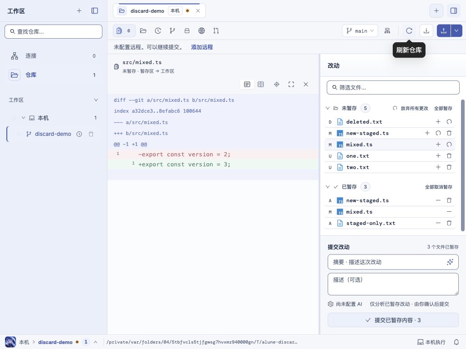Image resolution: width=466 pixels, height=349 pixels.
Task: Open 尚未配置 AI settings
Action: point(345,304)
